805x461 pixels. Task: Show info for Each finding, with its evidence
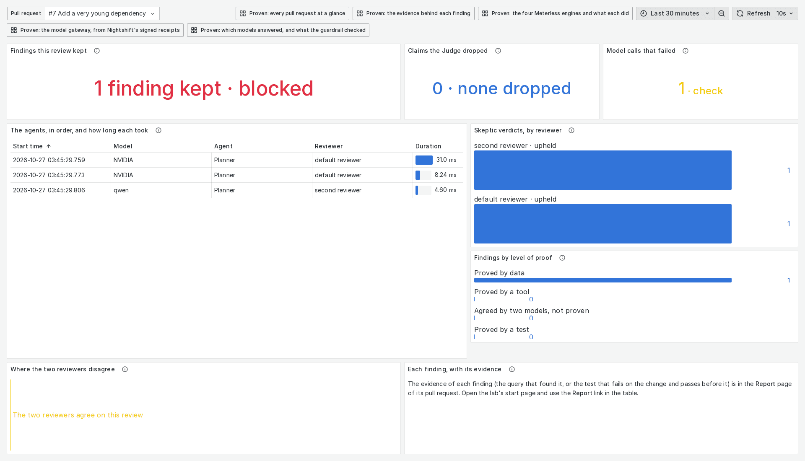[x=512, y=369]
